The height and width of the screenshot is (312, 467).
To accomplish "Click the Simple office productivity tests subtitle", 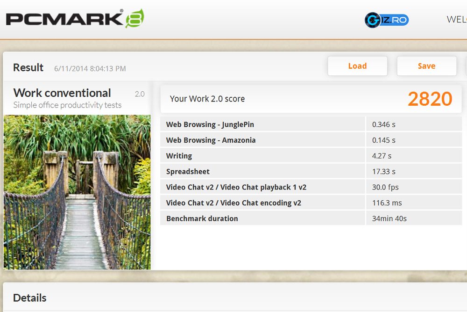I will click(67, 105).
